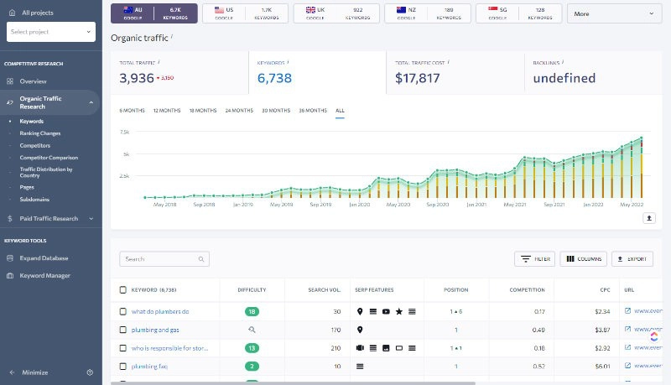This screenshot has height=385, width=671.
Task: Click the Expand Database icon
Action: click(10, 258)
